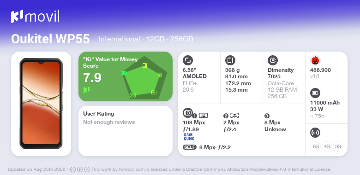Select the 5G network badge

coord(316,146)
